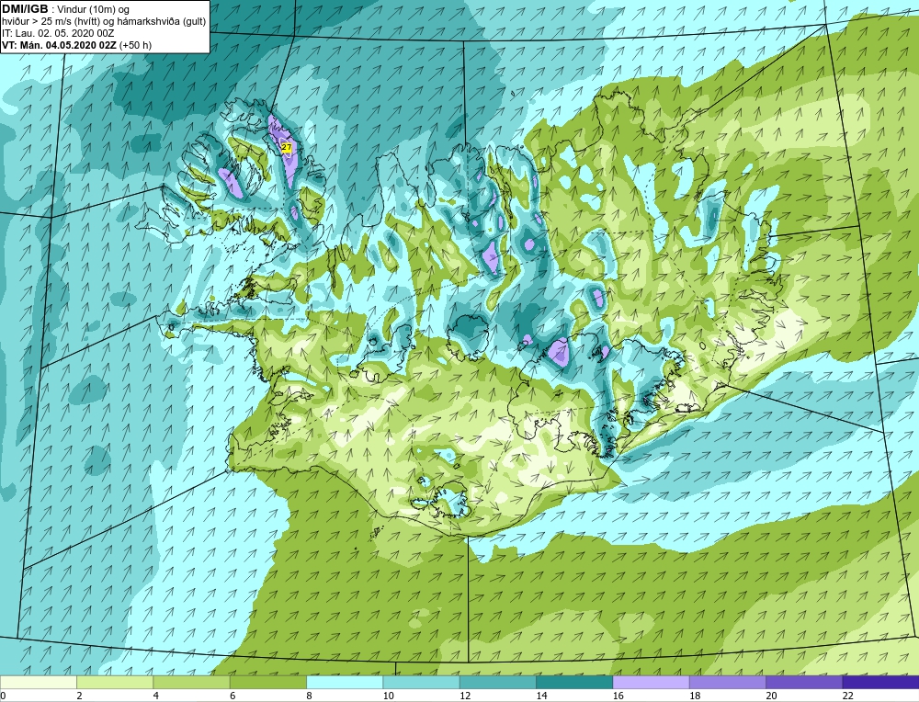Image resolution: width=919 pixels, height=702 pixels.
Task: Pick the light teal 10–12 legend swatch
Action: pos(422,682)
